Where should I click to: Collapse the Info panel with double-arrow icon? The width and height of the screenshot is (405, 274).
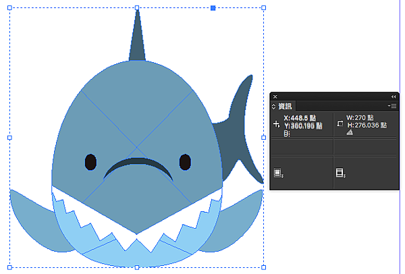[x=393, y=97]
